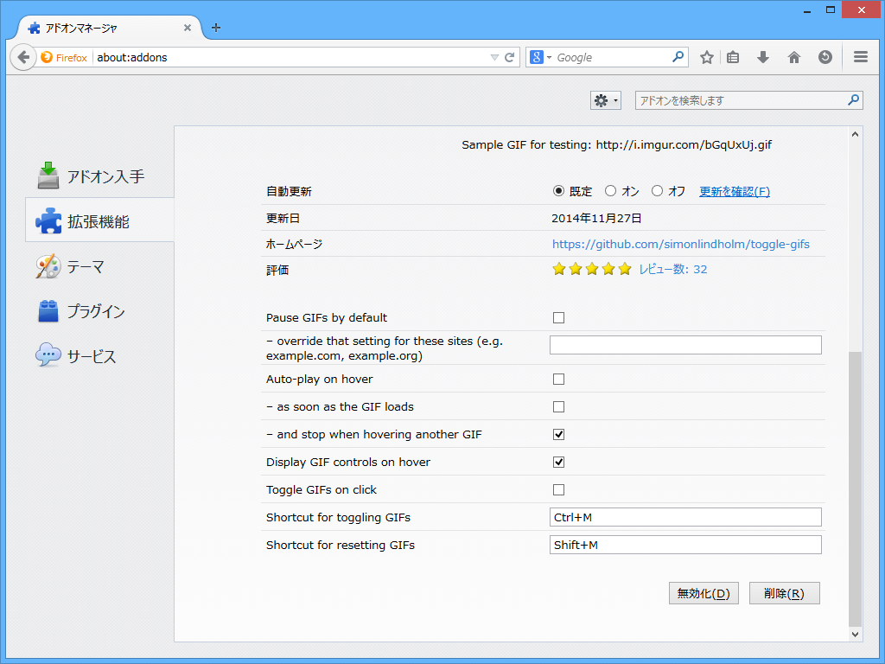Click the 削除(R) remove button
The height and width of the screenshot is (664, 885).
(x=784, y=593)
